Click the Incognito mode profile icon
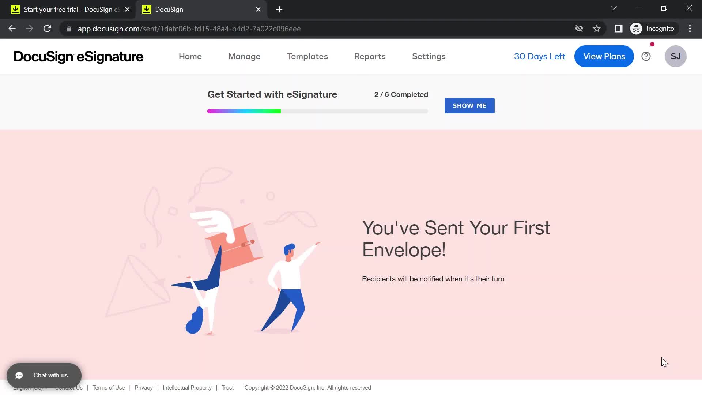The image size is (702, 395). [637, 28]
